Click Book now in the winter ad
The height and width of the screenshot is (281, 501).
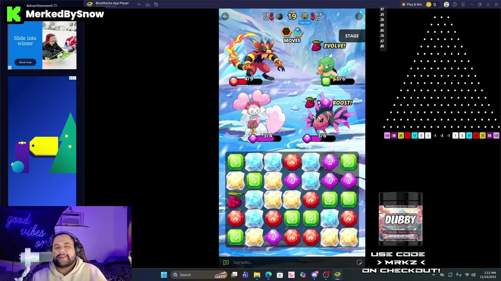[x=25, y=62]
